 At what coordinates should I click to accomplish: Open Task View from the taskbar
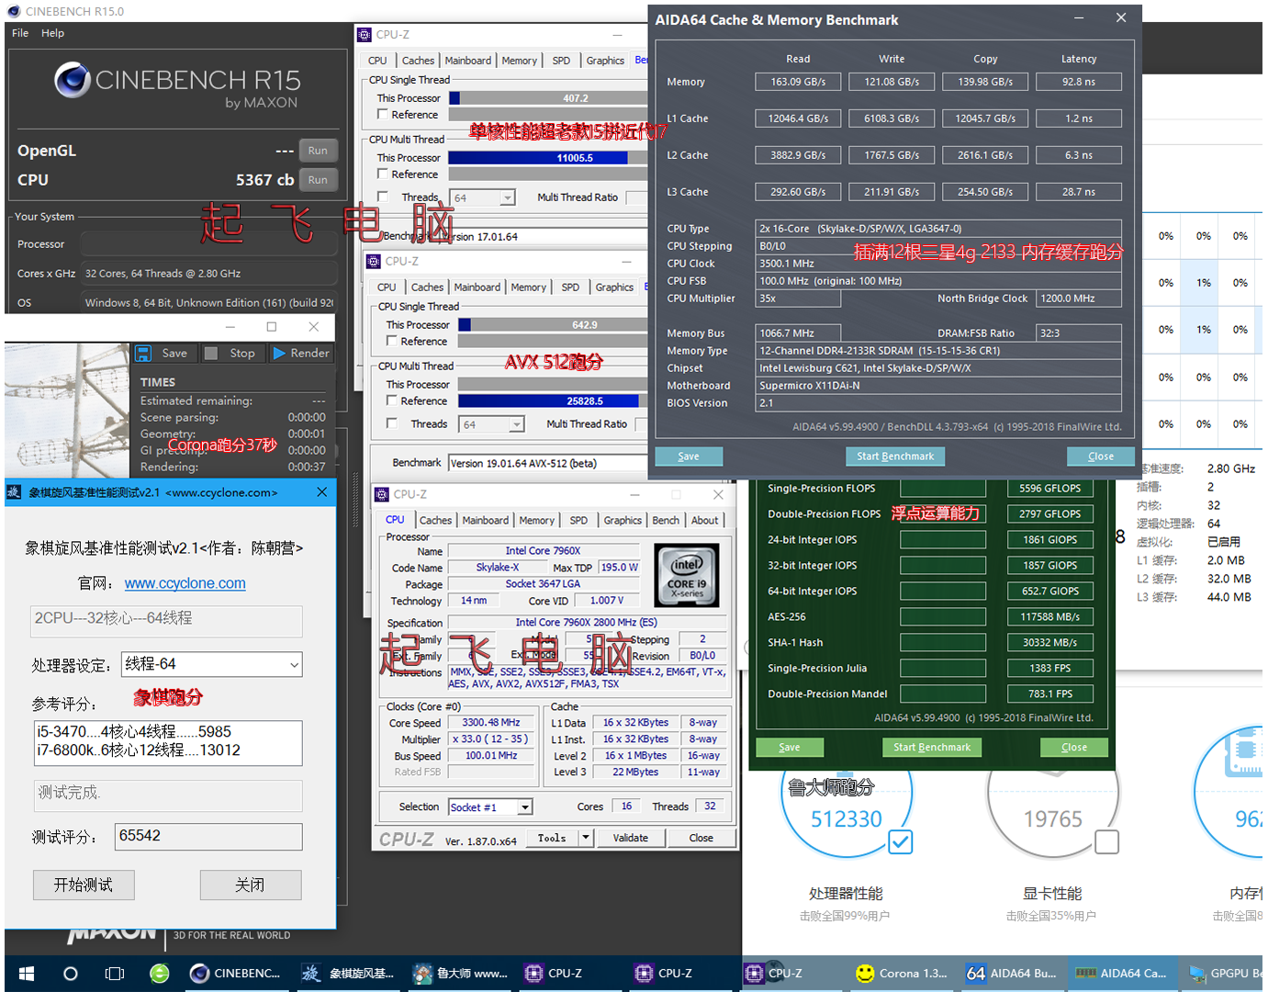coord(115,974)
